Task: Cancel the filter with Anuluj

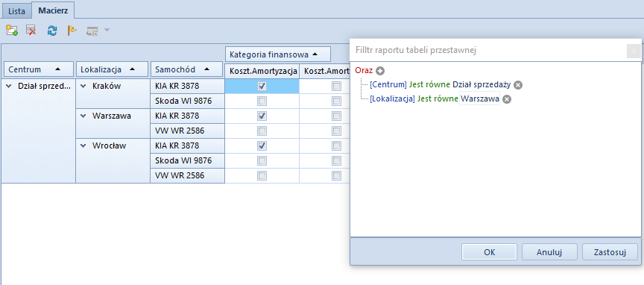Action: 549,252
